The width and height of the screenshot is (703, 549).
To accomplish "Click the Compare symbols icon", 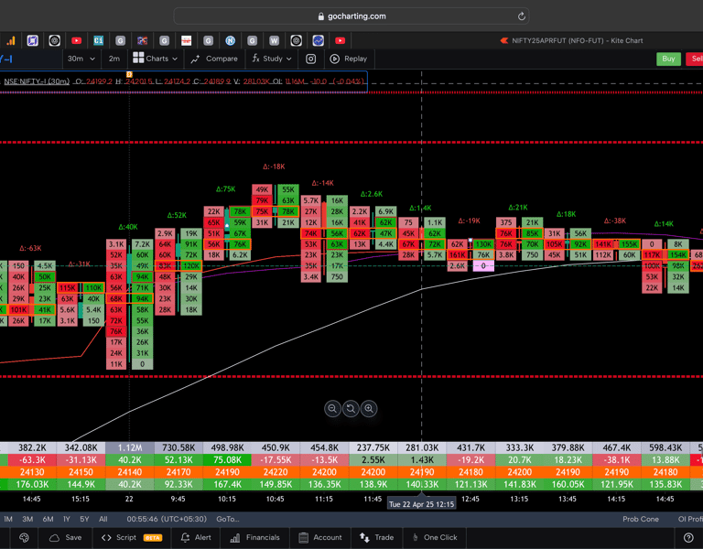I will (195, 59).
